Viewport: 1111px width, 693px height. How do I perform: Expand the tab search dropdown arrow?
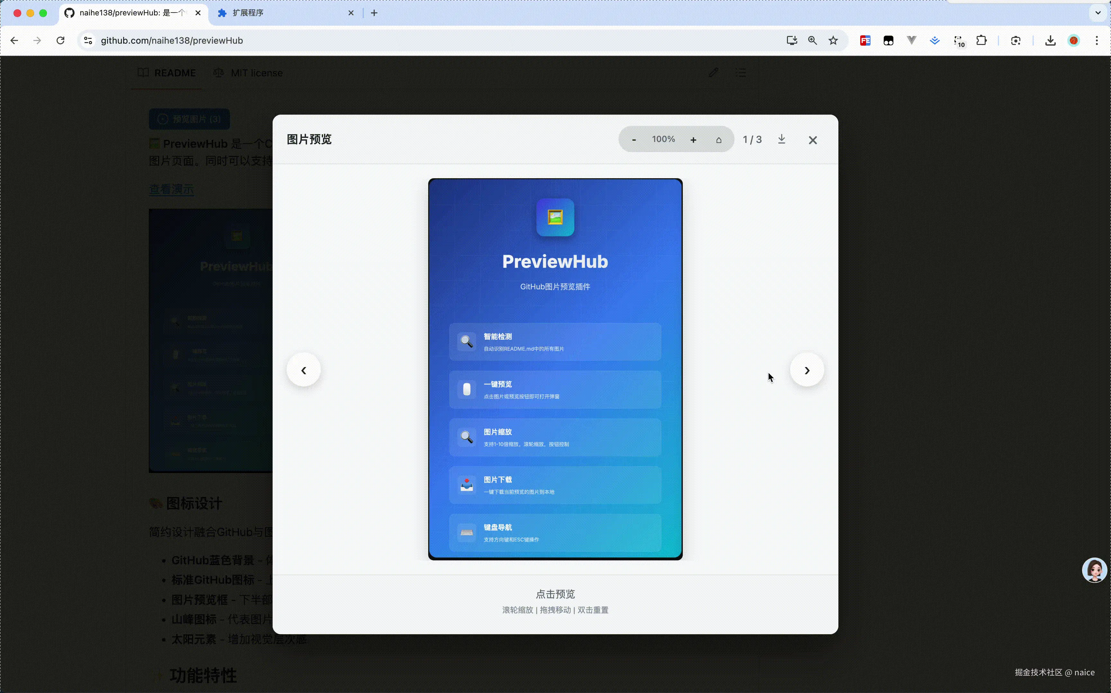click(1098, 13)
